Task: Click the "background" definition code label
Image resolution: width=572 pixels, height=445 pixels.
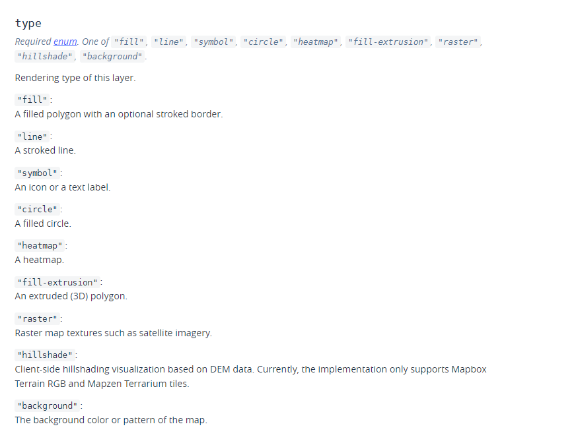Action: 48,405
